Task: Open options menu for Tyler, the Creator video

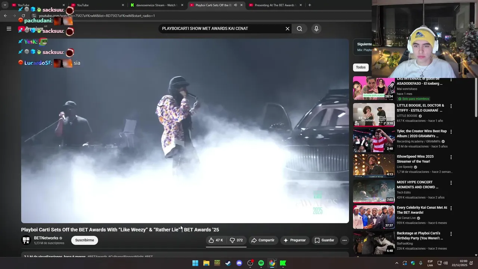Action: pos(451,132)
